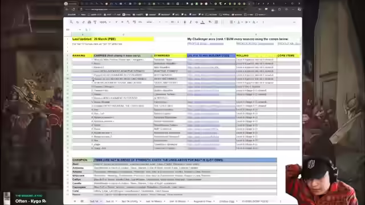Viewport: 365px width, 205px height.
Task: Switch to the Golden Egg sheet tab
Action: [228, 201]
